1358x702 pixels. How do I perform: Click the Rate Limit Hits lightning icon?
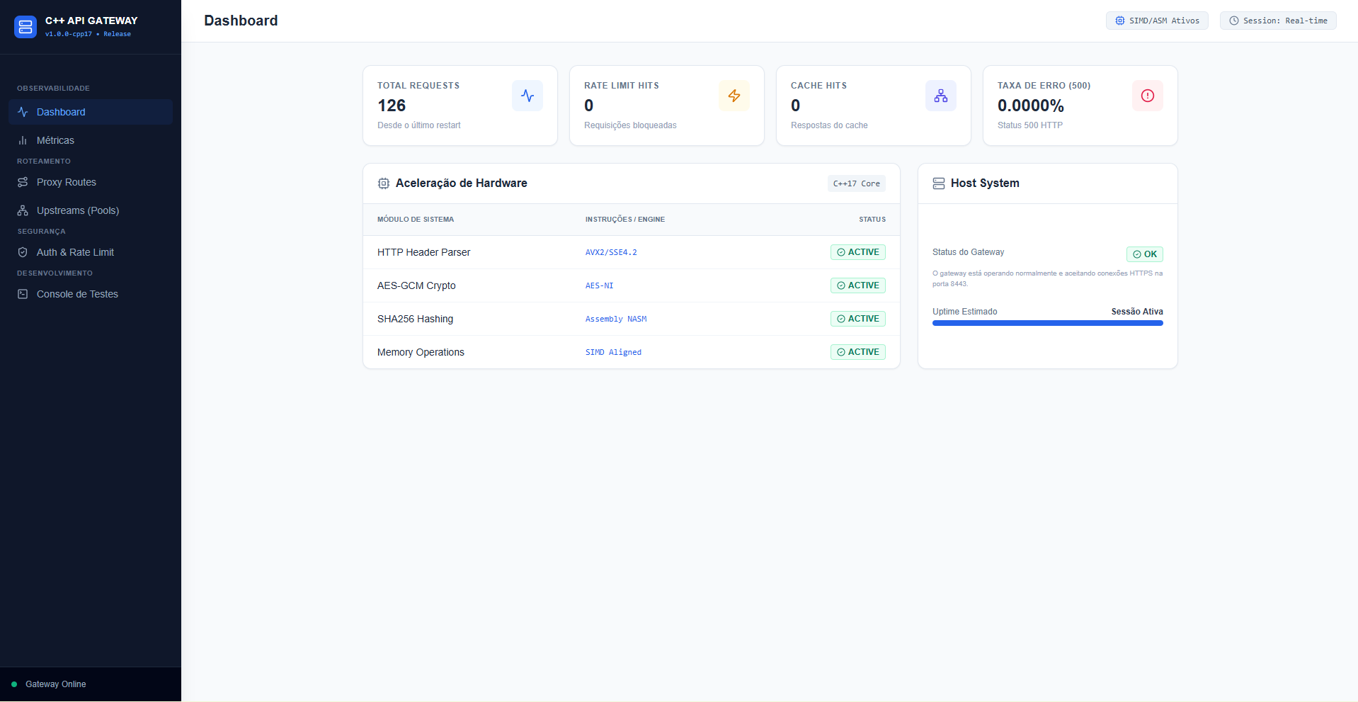734,96
